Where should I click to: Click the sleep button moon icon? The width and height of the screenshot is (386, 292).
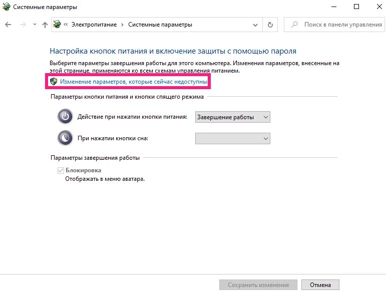[x=65, y=138]
